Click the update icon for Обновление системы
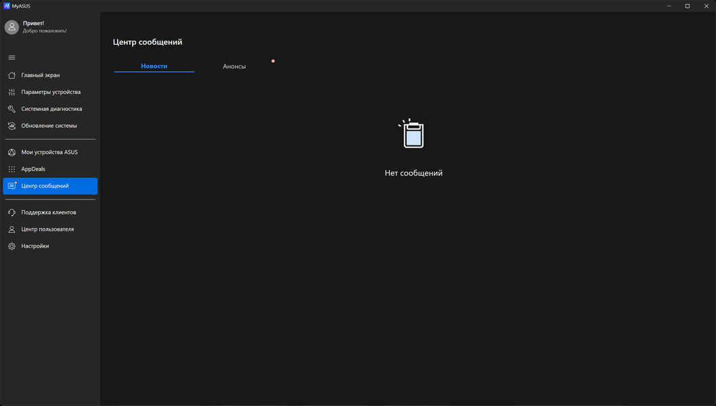This screenshot has width=716, height=406. pos(12,126)
